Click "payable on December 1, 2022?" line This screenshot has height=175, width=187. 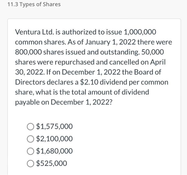pyautogui.click(x=64, y=102)
